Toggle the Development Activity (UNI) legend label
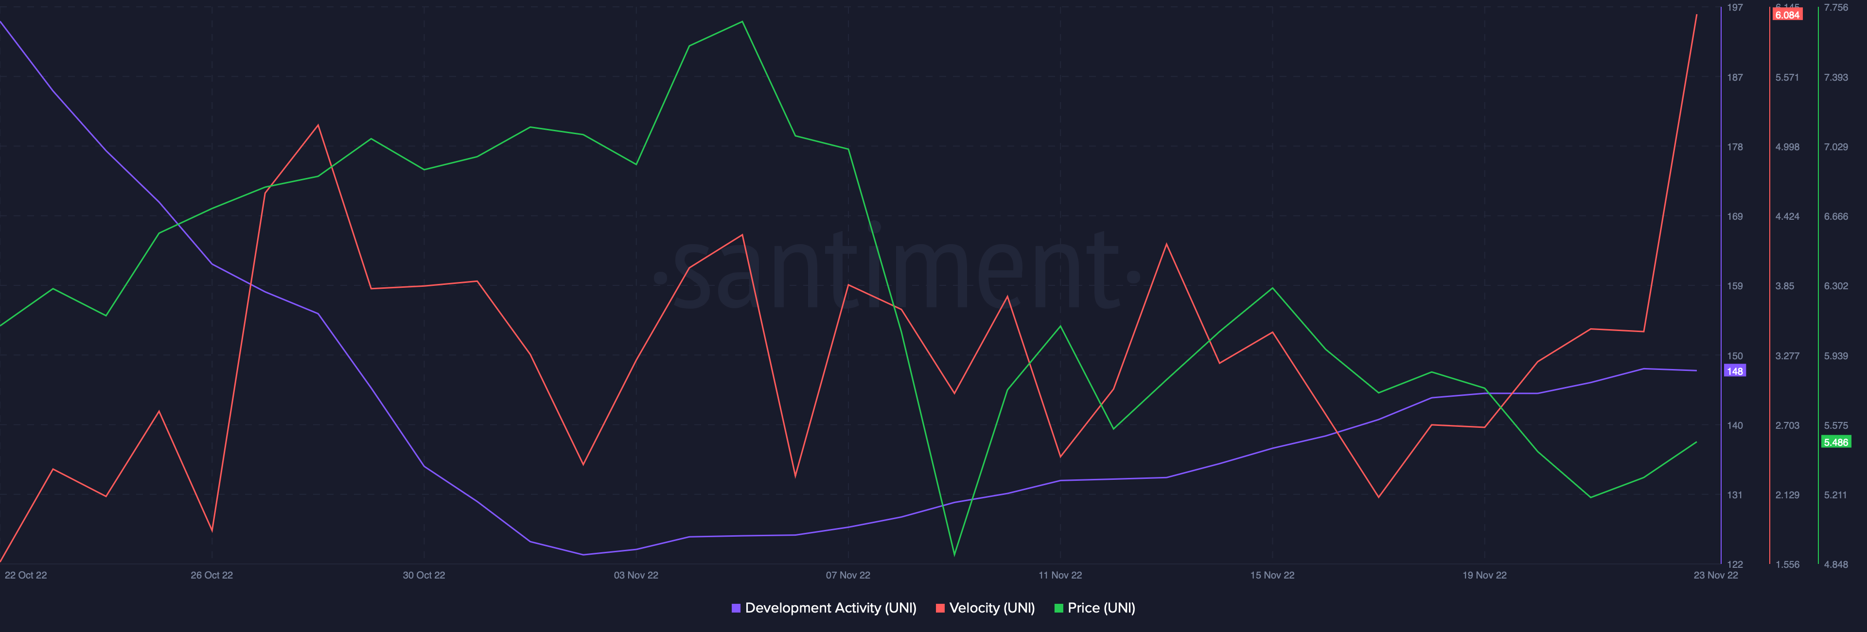The height and width of the screenshot is (632, 1867). [830, 608]
